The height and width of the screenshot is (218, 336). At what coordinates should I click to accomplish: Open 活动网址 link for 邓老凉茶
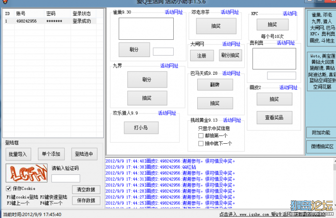coord(229,12)
